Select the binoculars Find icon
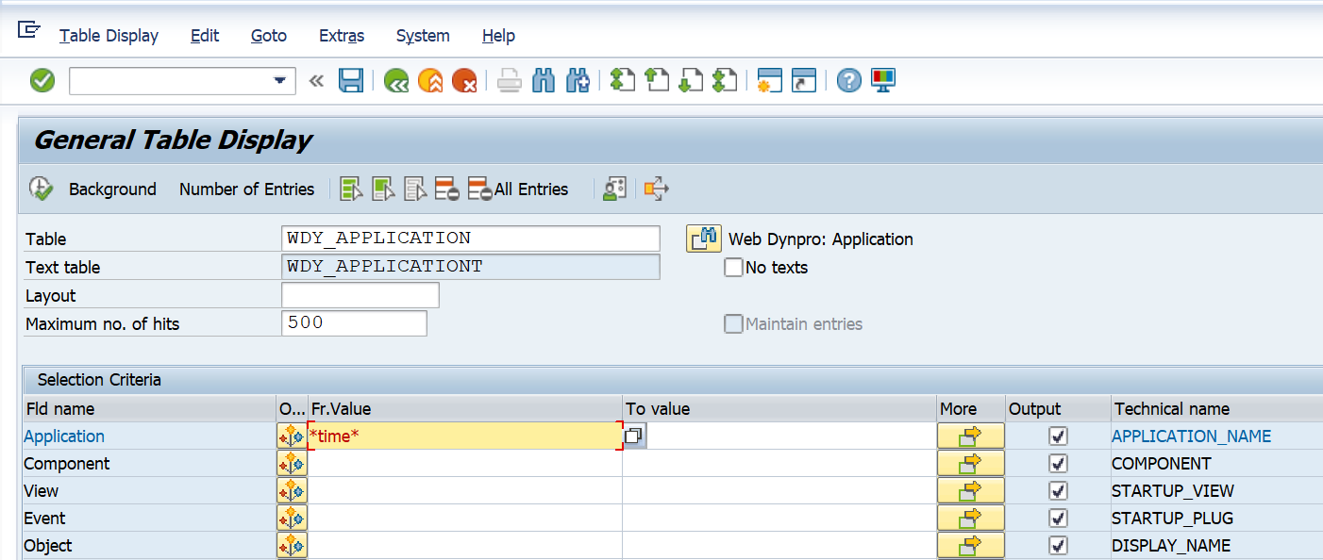Screen dimensions: 1323x560 (x=544, y=80)
